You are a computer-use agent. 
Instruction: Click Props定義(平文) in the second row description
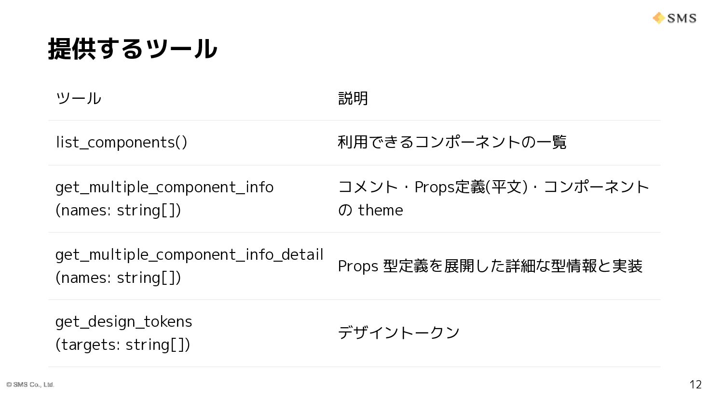pyautogui.click(x=471, y=187)
